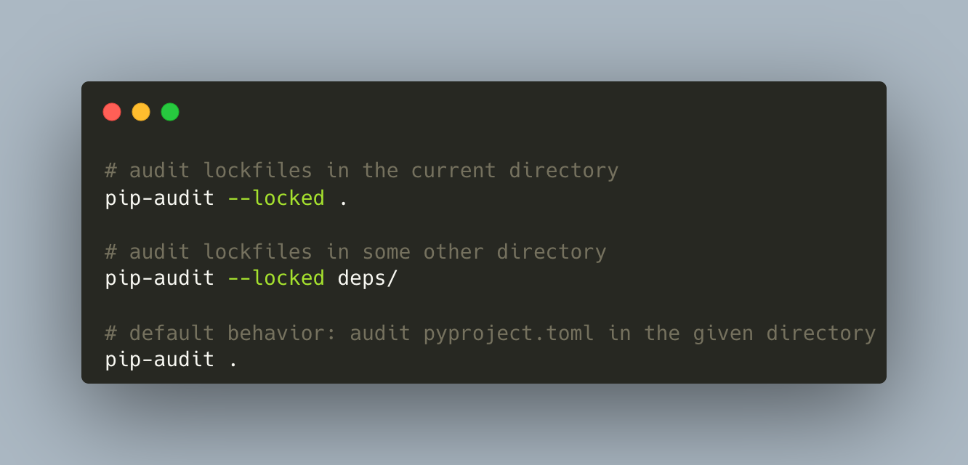Click the word "current" in the first comment
The width and height of the screenshot is (968, 465).
click(x=453, y=171)
